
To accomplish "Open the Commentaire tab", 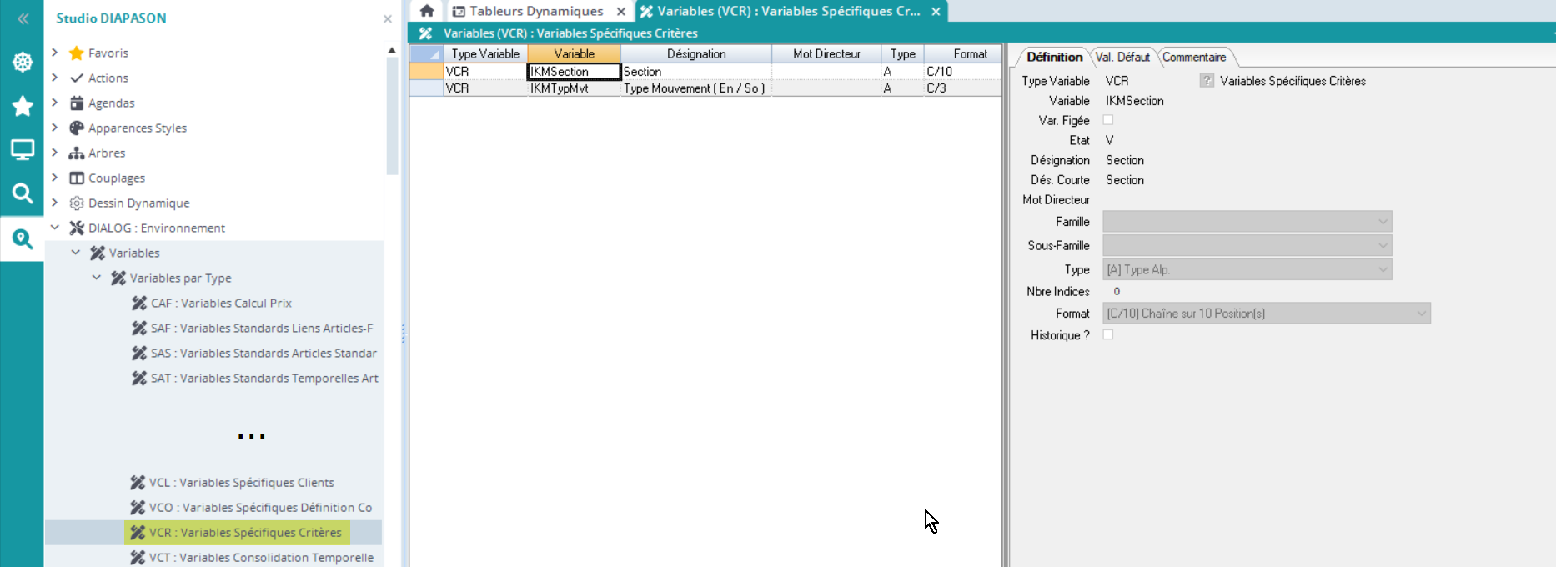I will click(x=1194, y=58).
